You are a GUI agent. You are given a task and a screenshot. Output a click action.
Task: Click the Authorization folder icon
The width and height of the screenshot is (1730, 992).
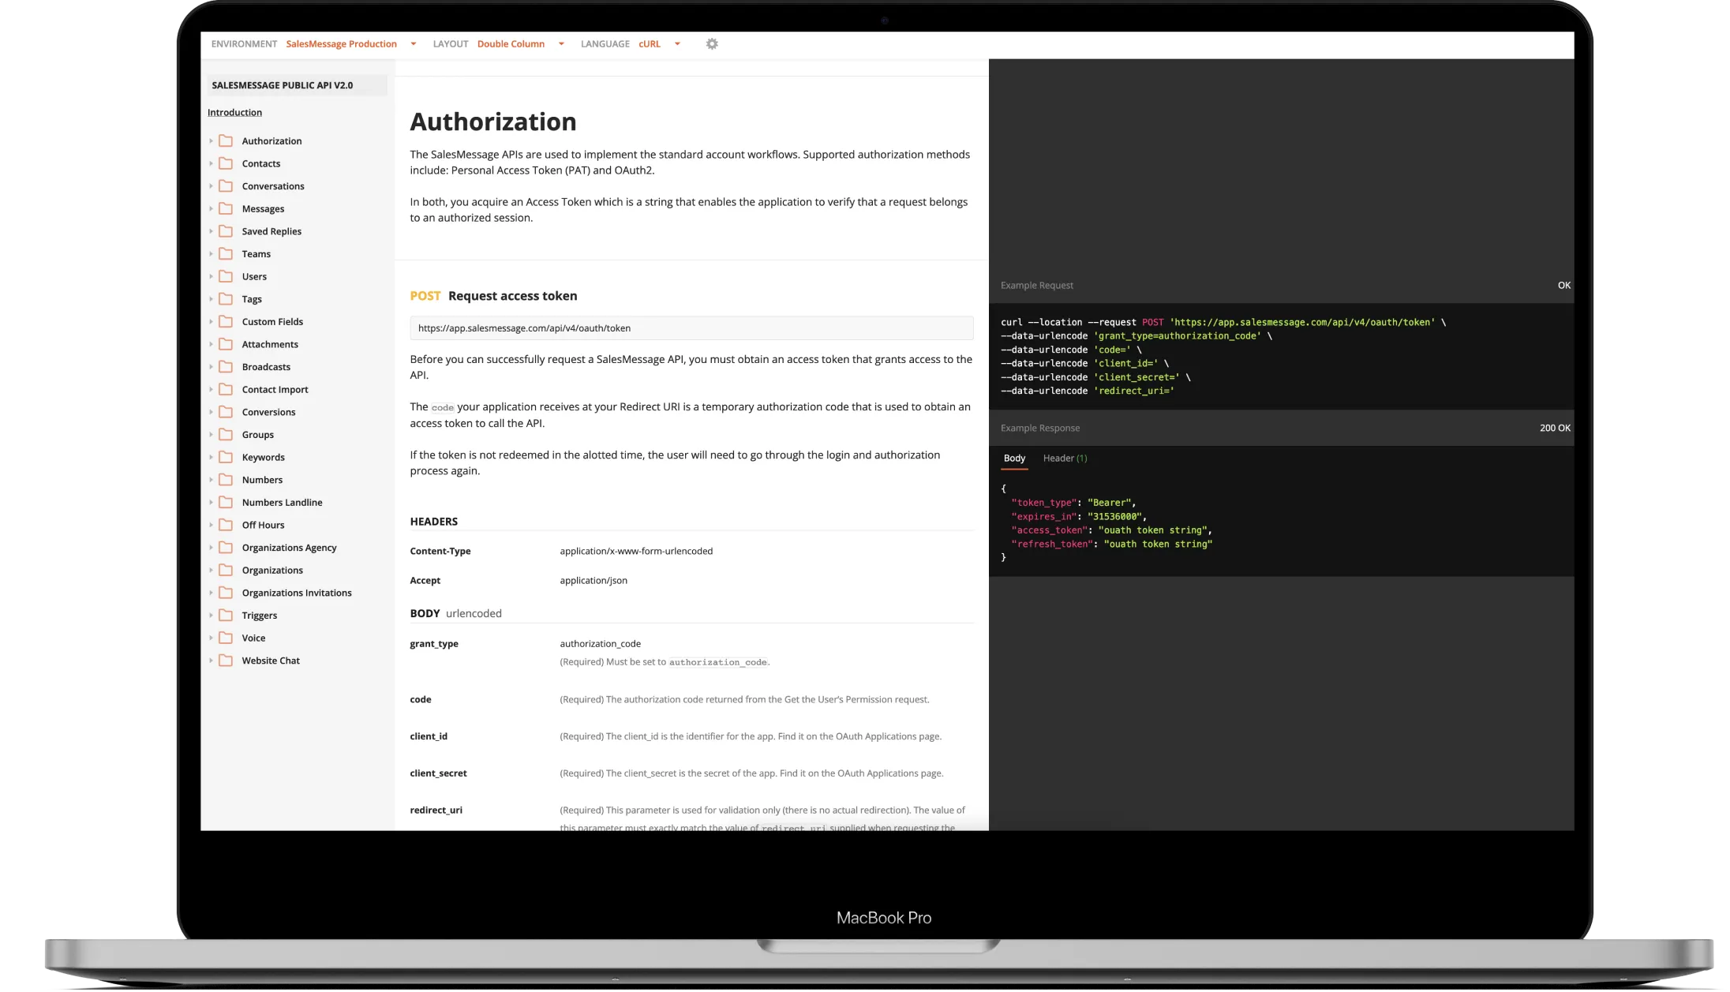226,141
